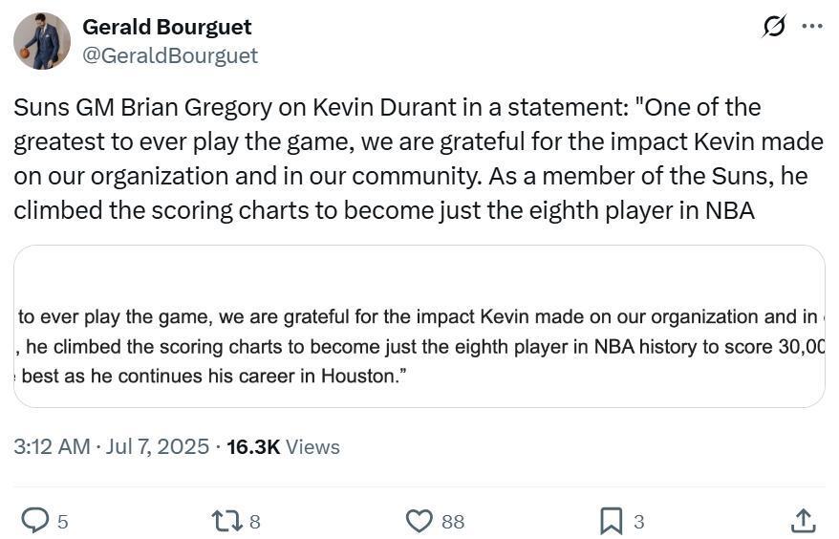The image size is (839, 539).
Task: Click the reply count 5
Action: pyautogui.click(x=63, y=522)
